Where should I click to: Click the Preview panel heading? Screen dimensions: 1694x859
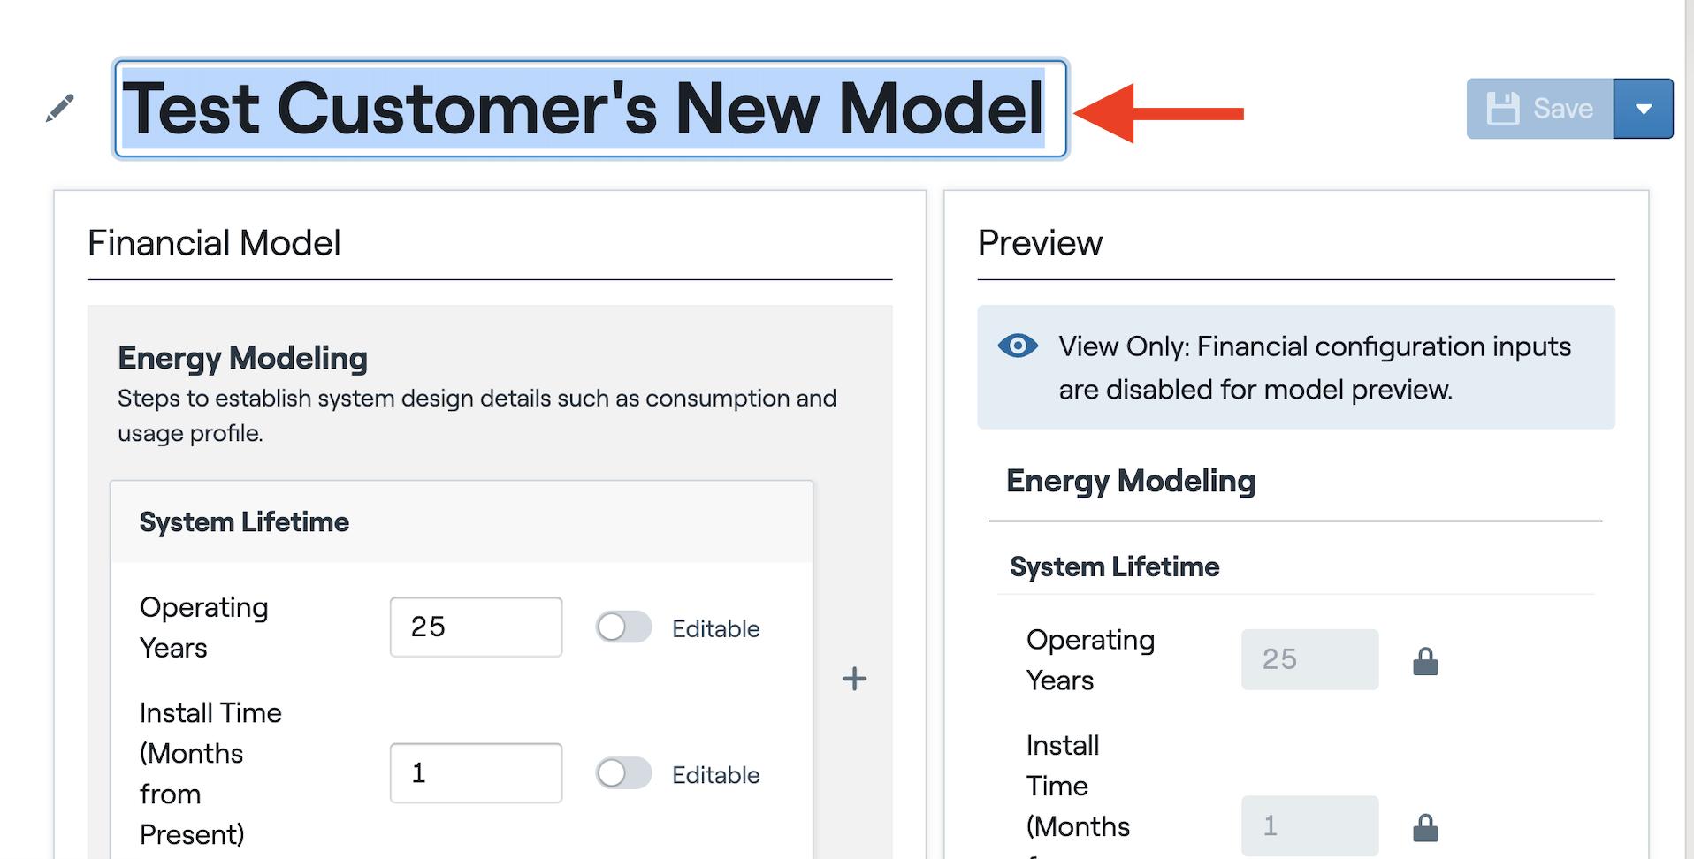(x=1040, y=243)
